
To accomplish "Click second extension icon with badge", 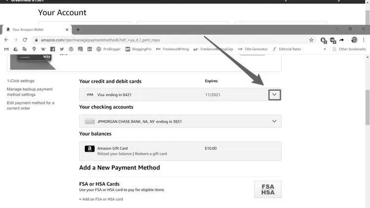I will tap(333, 40).
